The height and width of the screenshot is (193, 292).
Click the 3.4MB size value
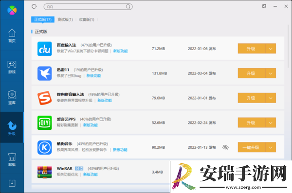point(157,172)
